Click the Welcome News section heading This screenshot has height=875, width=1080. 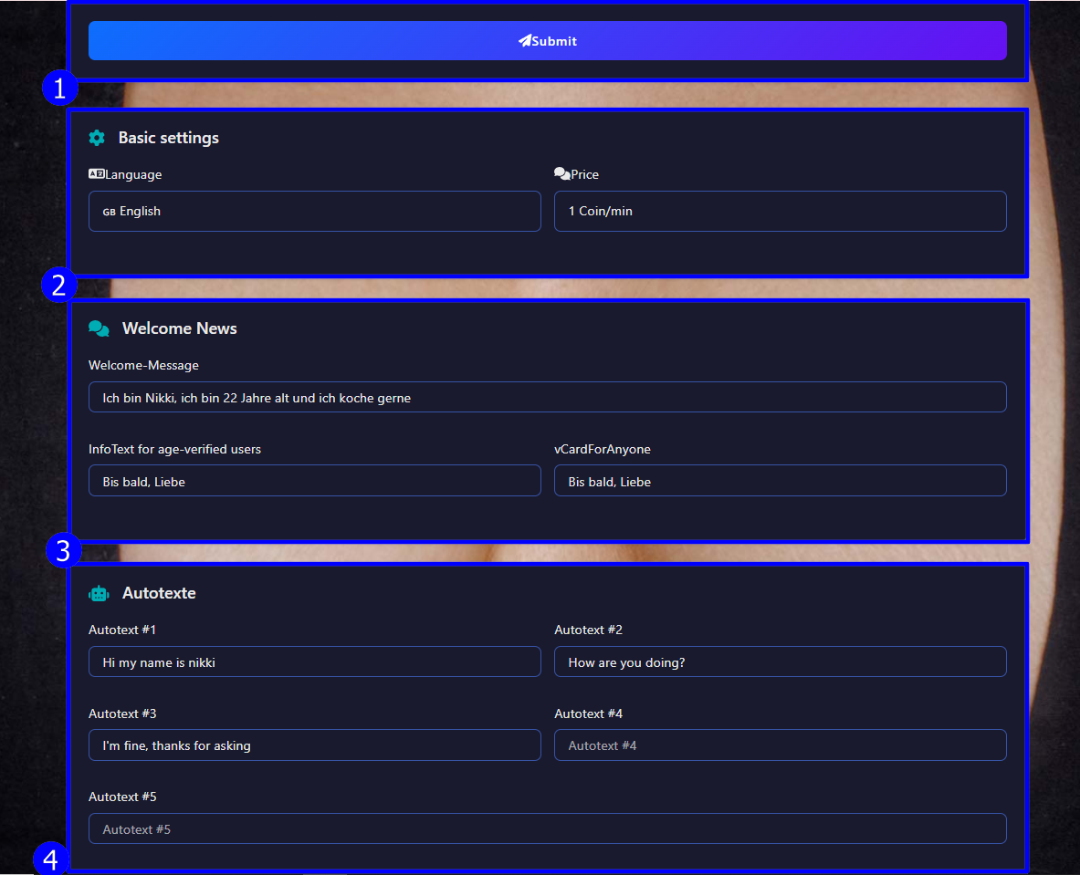179,328
